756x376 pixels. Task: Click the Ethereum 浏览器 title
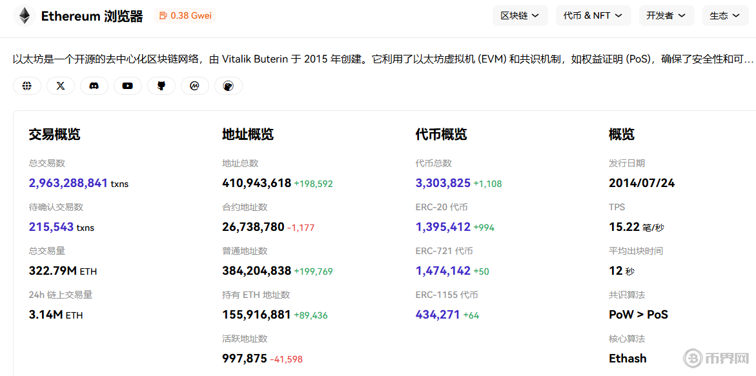[92, 16]
